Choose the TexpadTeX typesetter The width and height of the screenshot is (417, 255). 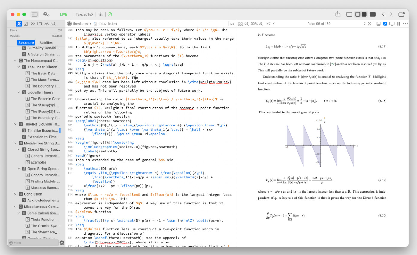coord(84,14)
